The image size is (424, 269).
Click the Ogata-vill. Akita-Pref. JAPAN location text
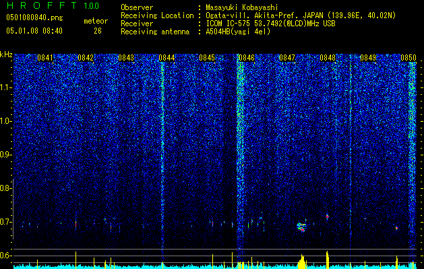(301, 15)
